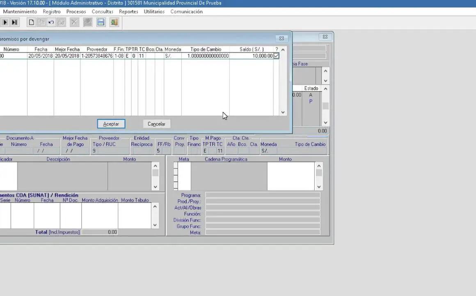Save with the floppy disk icon
476x296 pixels.
(101, 22)
